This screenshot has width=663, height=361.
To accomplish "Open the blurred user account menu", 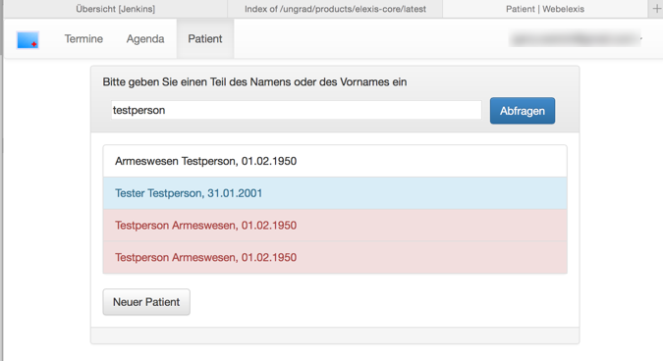I will click(x=577, y=39).
